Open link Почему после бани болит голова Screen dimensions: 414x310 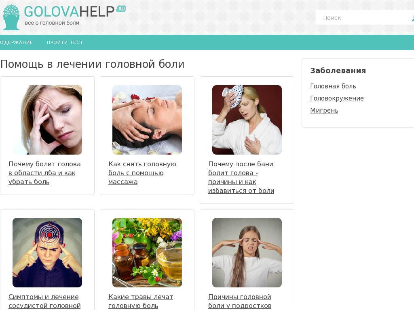point(241,177)
